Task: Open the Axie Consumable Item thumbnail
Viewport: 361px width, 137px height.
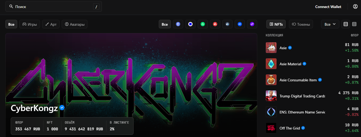Action: pos(271,80)
